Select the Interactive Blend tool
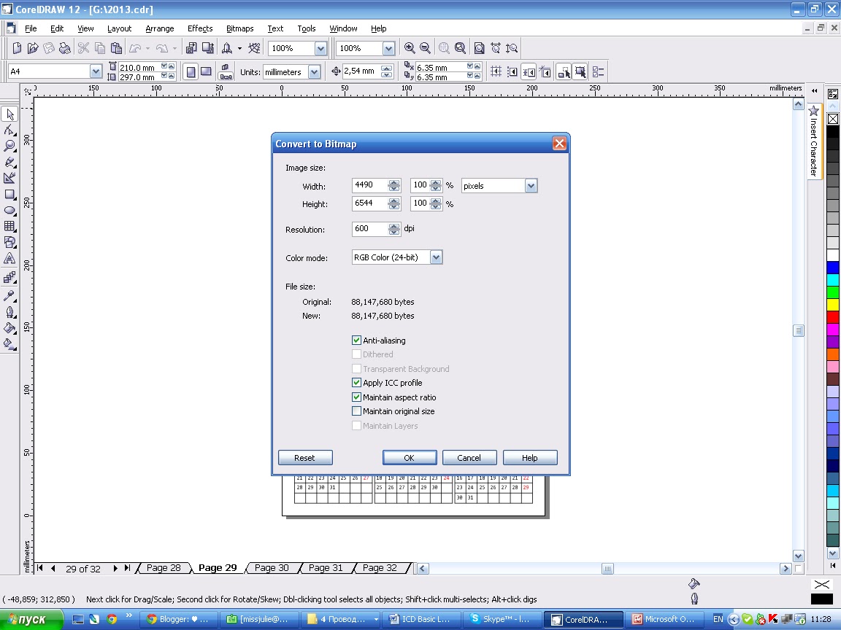Image resolution: width=841 pixels, height=630 pixels. click(9, 278)
